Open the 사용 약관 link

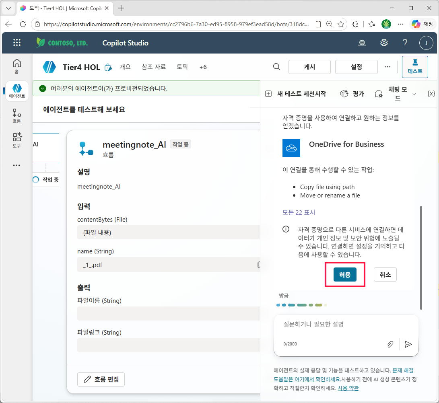(348, 388)
